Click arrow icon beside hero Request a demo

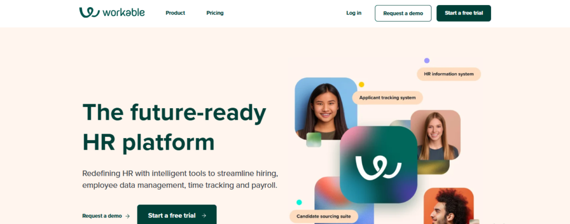click(x=127, y=216)
